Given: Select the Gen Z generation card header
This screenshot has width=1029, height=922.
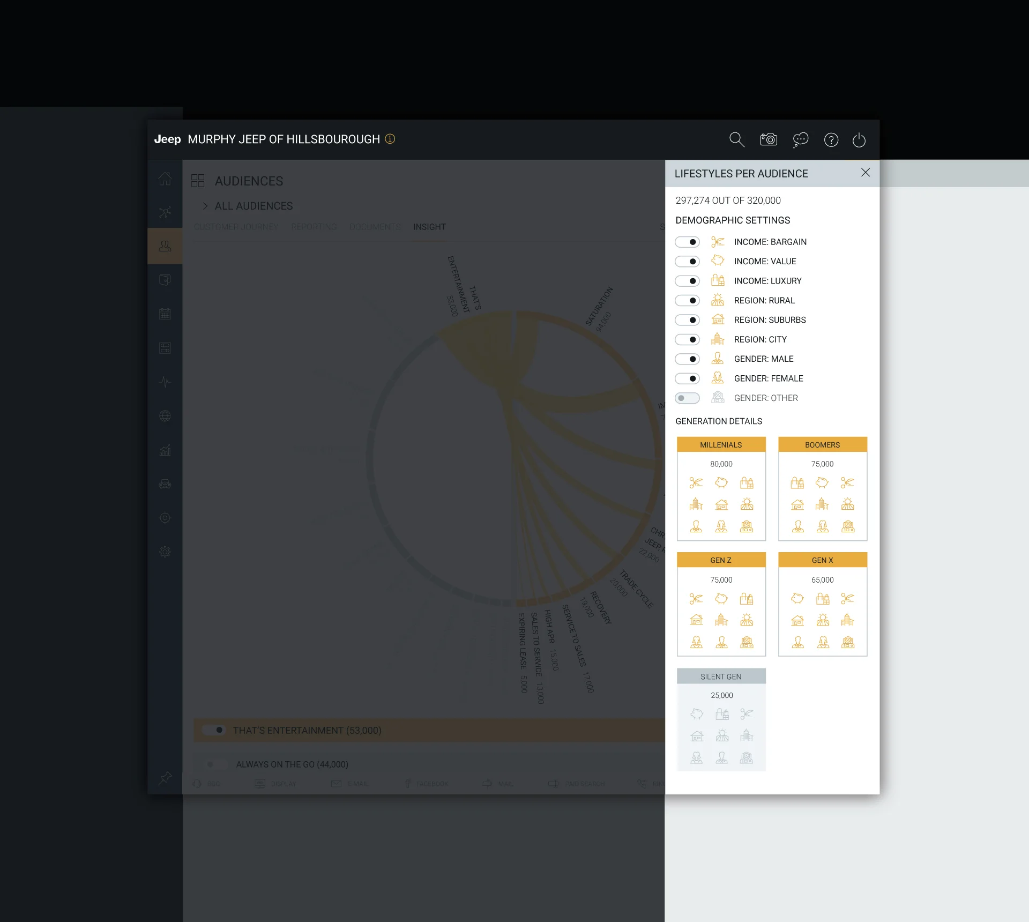Looking at the screenshot, I should 721,560.
